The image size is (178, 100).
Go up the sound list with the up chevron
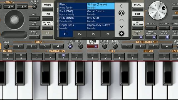coord(122,20)
